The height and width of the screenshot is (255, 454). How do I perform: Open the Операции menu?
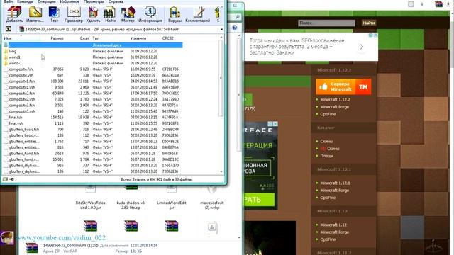tap(46, 1)
